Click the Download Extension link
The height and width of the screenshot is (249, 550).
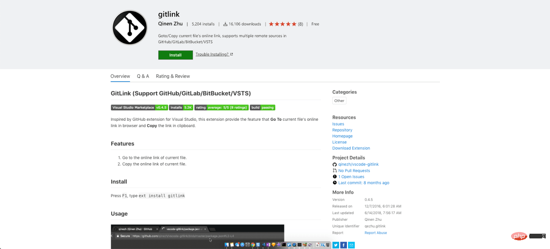pyautogui.click(x=351, y=148)
